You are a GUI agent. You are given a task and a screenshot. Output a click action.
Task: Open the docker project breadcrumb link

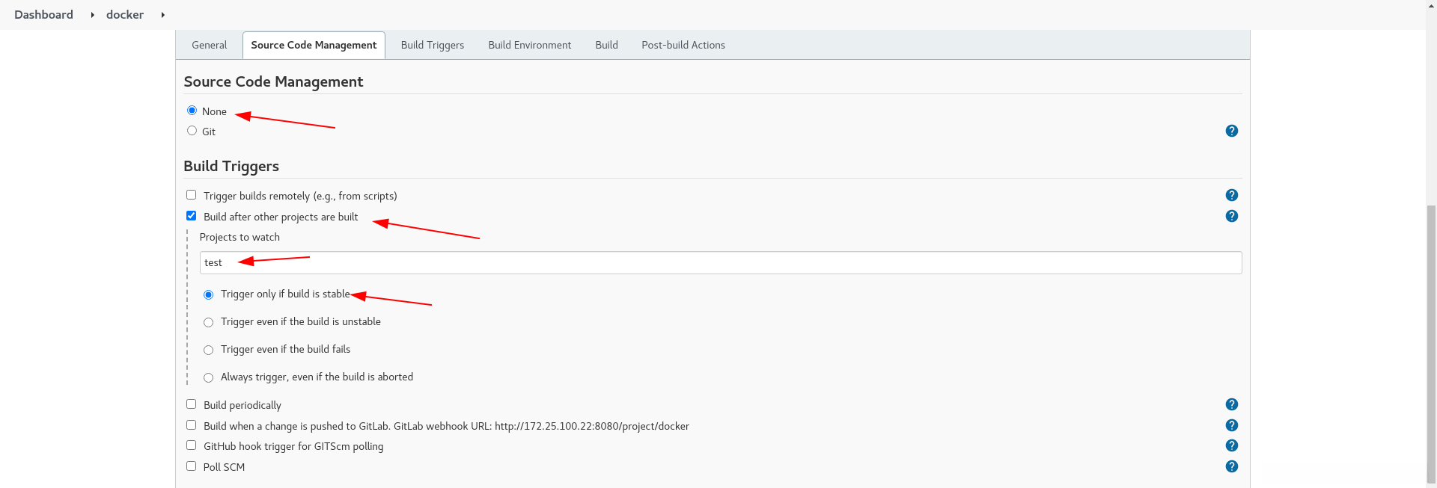click(125, 15)
